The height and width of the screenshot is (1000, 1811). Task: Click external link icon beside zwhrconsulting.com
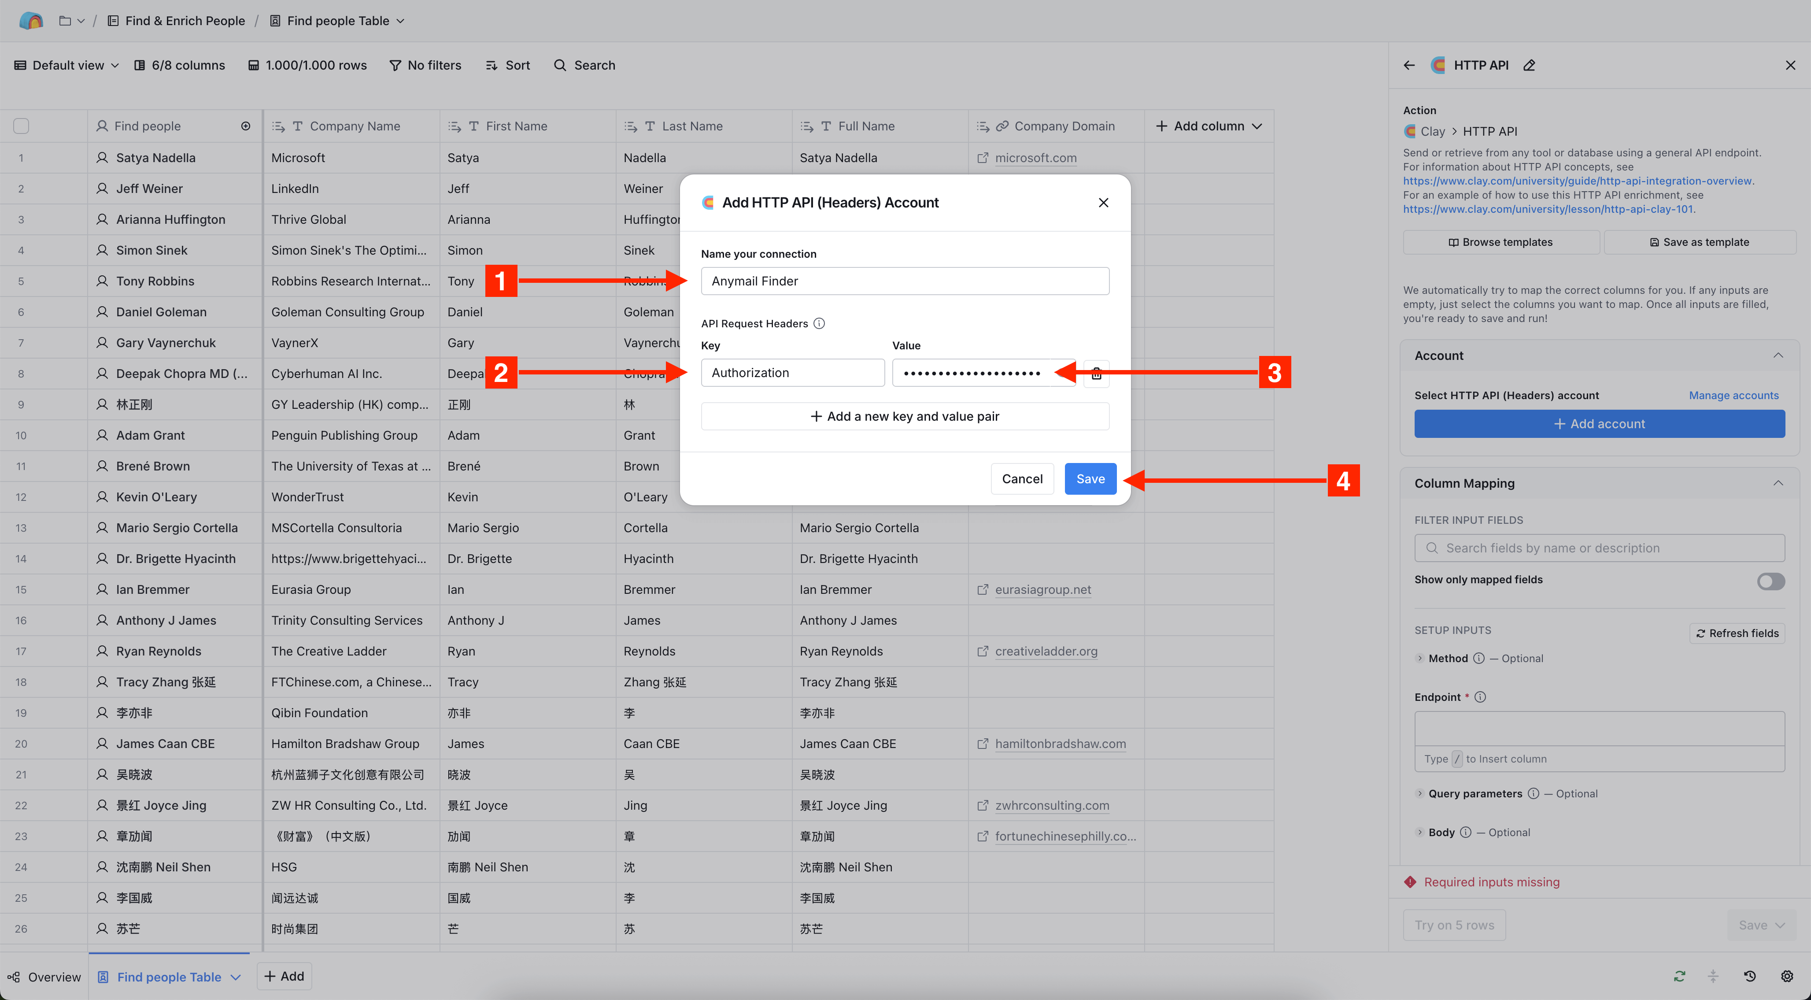(x=982, y=805)
